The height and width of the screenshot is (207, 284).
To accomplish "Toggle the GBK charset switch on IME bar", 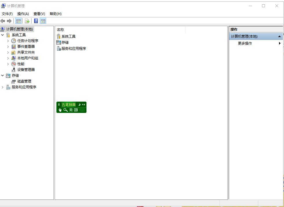I will pos(76,110).
